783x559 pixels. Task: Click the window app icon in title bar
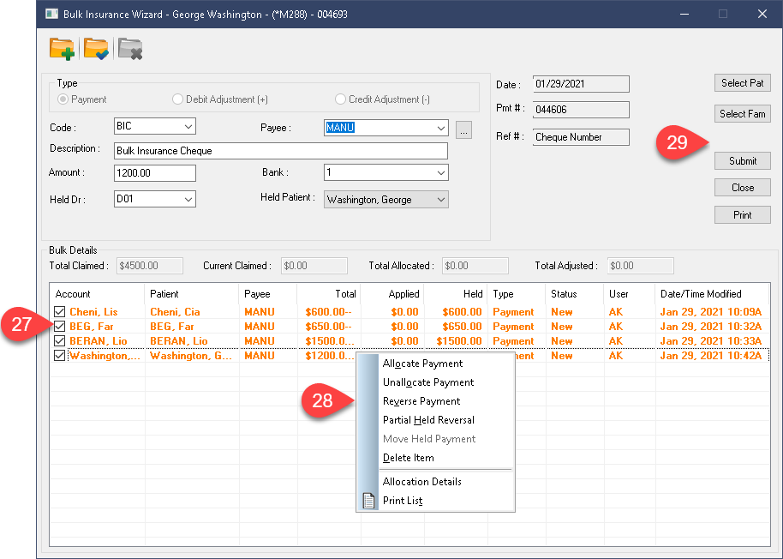coord(51,14)
